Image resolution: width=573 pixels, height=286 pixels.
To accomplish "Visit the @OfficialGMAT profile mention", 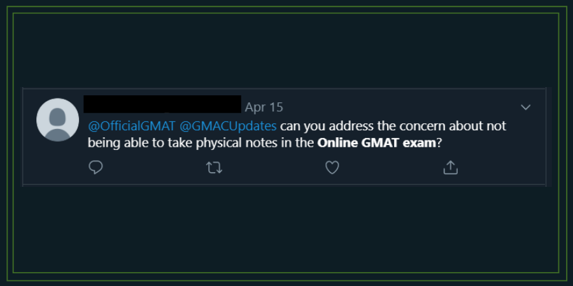I will [132, 126].
